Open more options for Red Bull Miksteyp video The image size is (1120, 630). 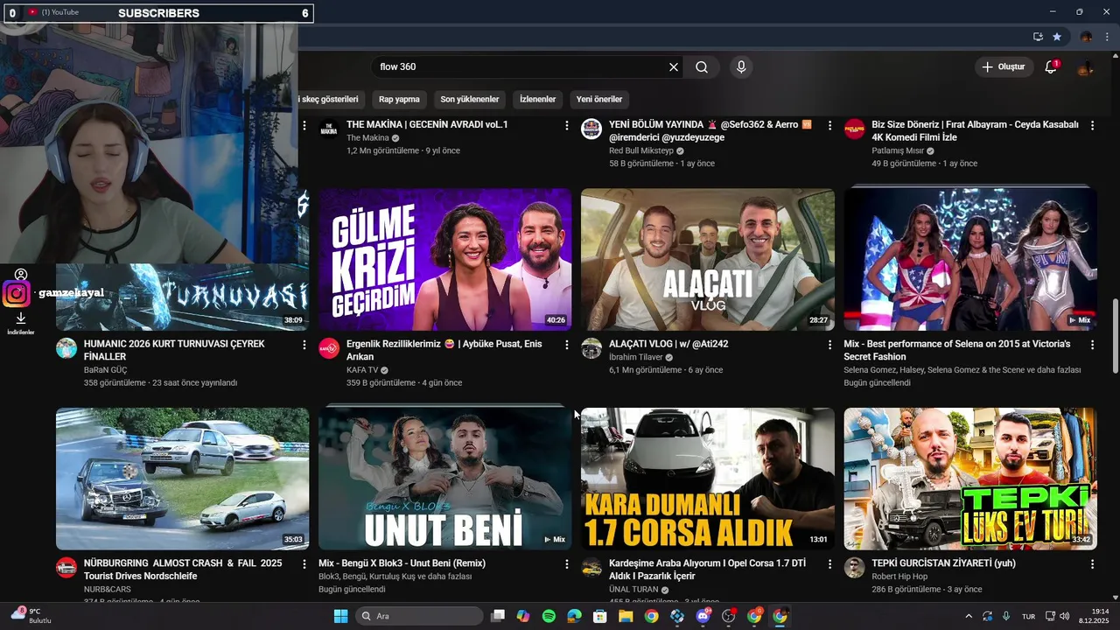pyautogui.click(x=829, y=125)
